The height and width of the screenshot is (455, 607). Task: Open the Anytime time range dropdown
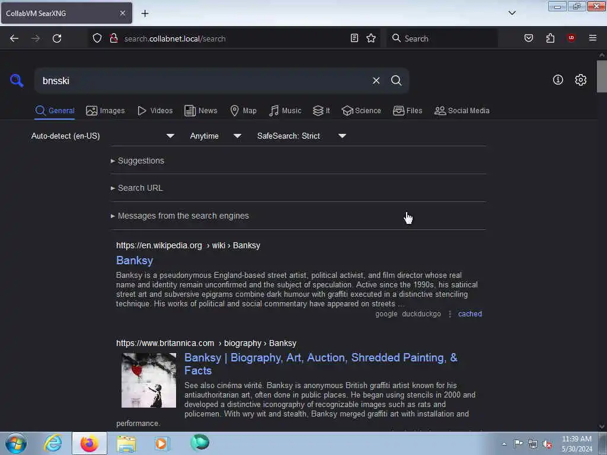tap(216, 136)
